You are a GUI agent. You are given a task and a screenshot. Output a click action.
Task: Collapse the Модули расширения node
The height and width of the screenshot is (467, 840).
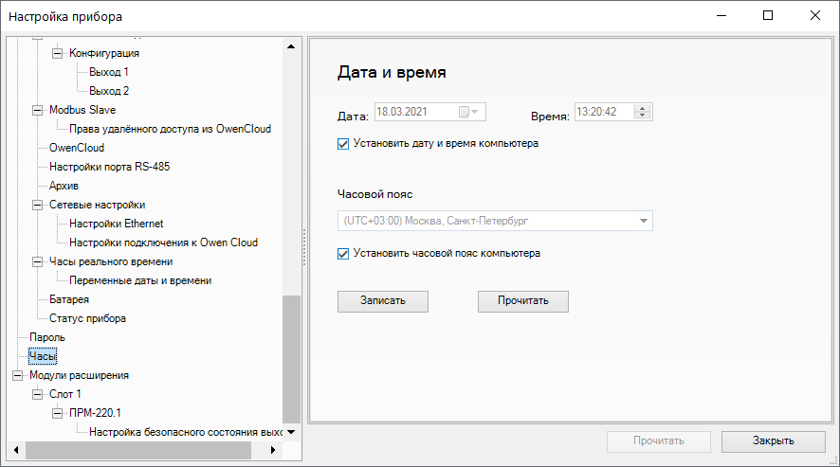(x=18, y=375)
